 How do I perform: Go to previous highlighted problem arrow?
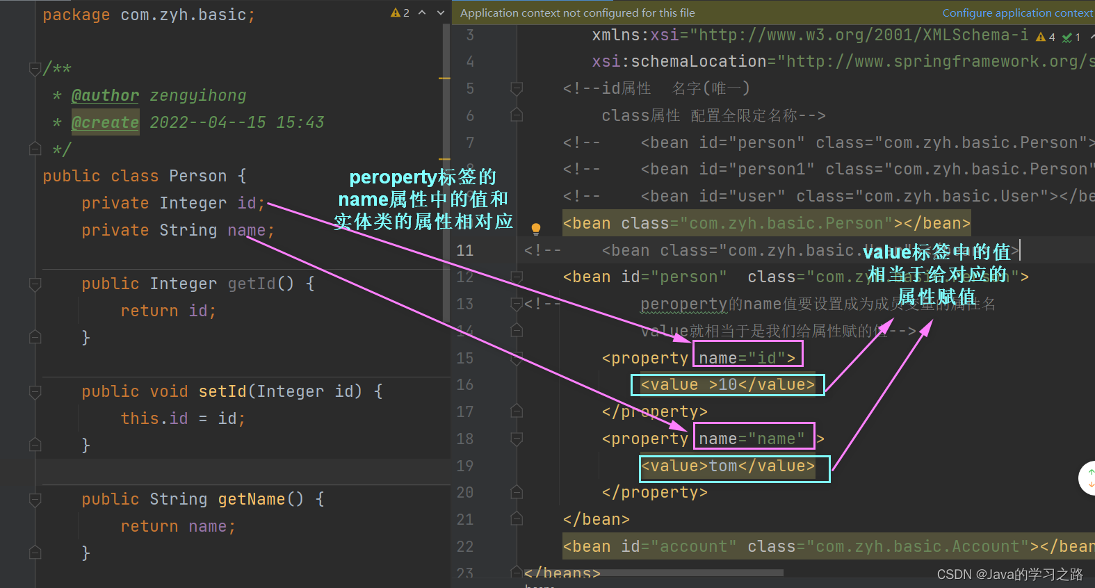(422, 13)
